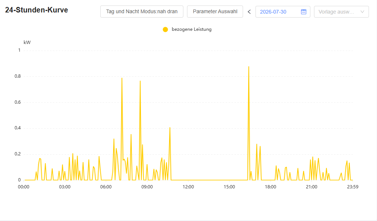Click the 06:00 x-axis time marker

tap(106, 187)
